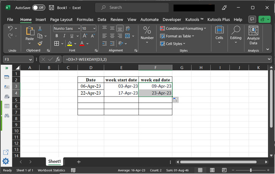Click the Decrease Indent icon
This screenshot has width=275, height=174.
coord(105,43)
